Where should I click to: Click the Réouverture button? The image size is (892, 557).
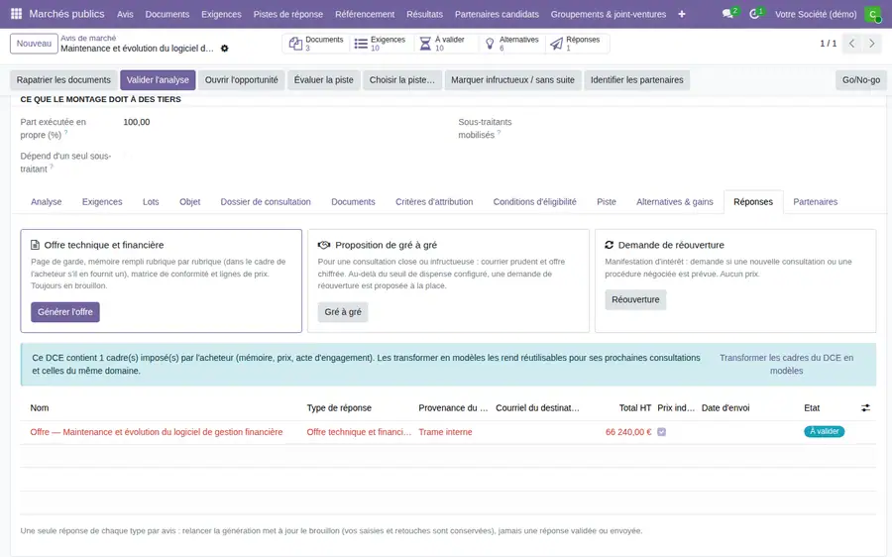(x=635, y=300)
